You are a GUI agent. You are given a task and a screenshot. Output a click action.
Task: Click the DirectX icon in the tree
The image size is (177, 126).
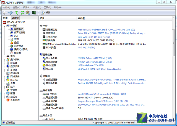(x=8, y=80)
